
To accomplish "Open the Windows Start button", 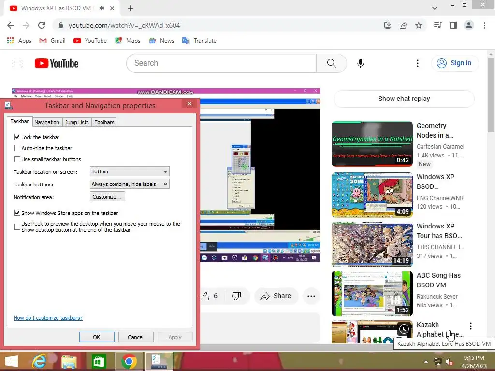I will coord(12,361).
